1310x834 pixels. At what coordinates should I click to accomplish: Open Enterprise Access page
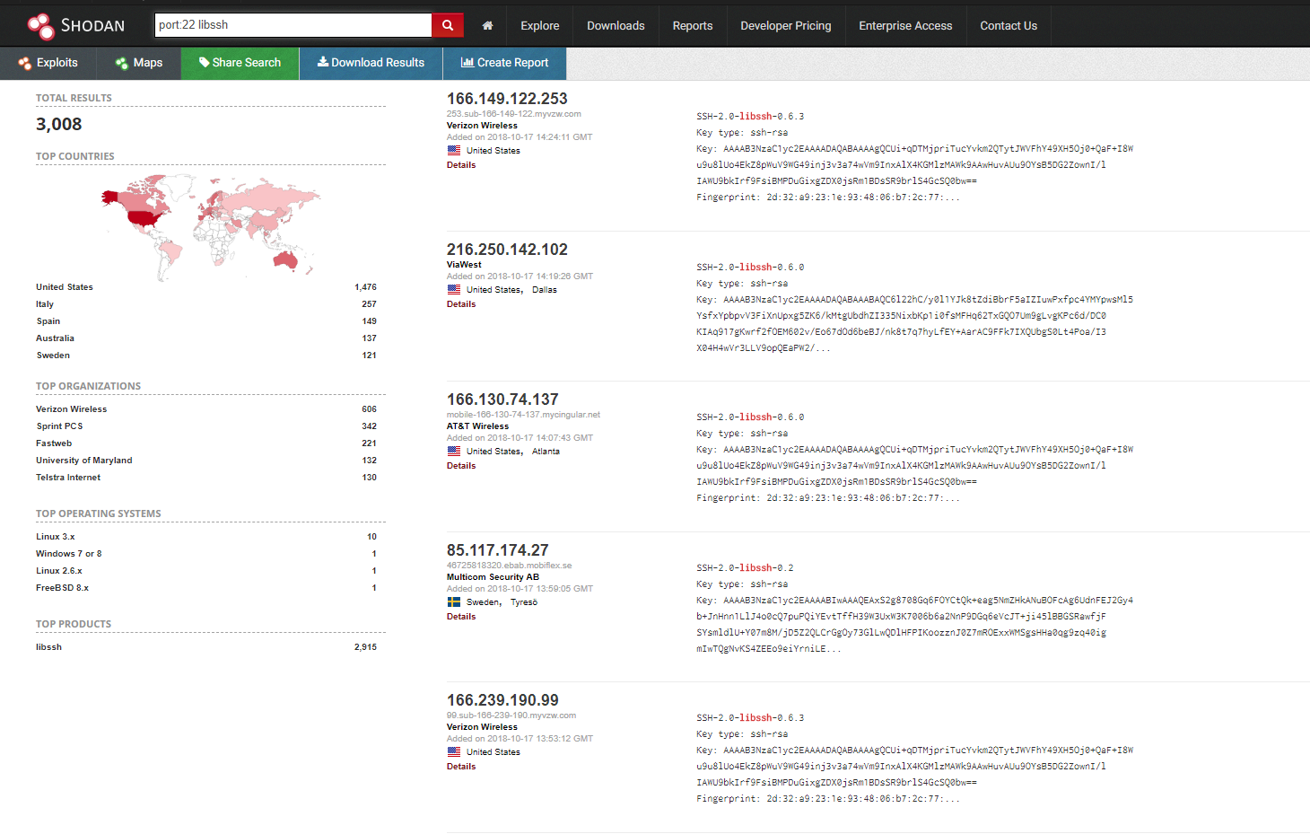(904, 25)
